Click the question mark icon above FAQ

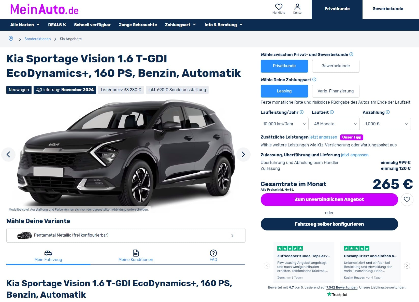(x=213, y=253)
